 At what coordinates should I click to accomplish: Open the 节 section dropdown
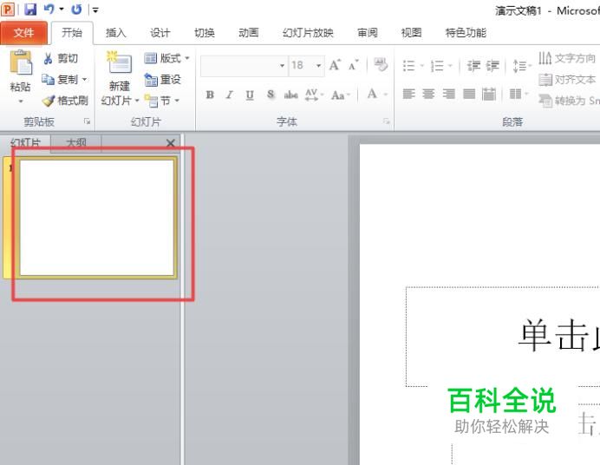162,101
